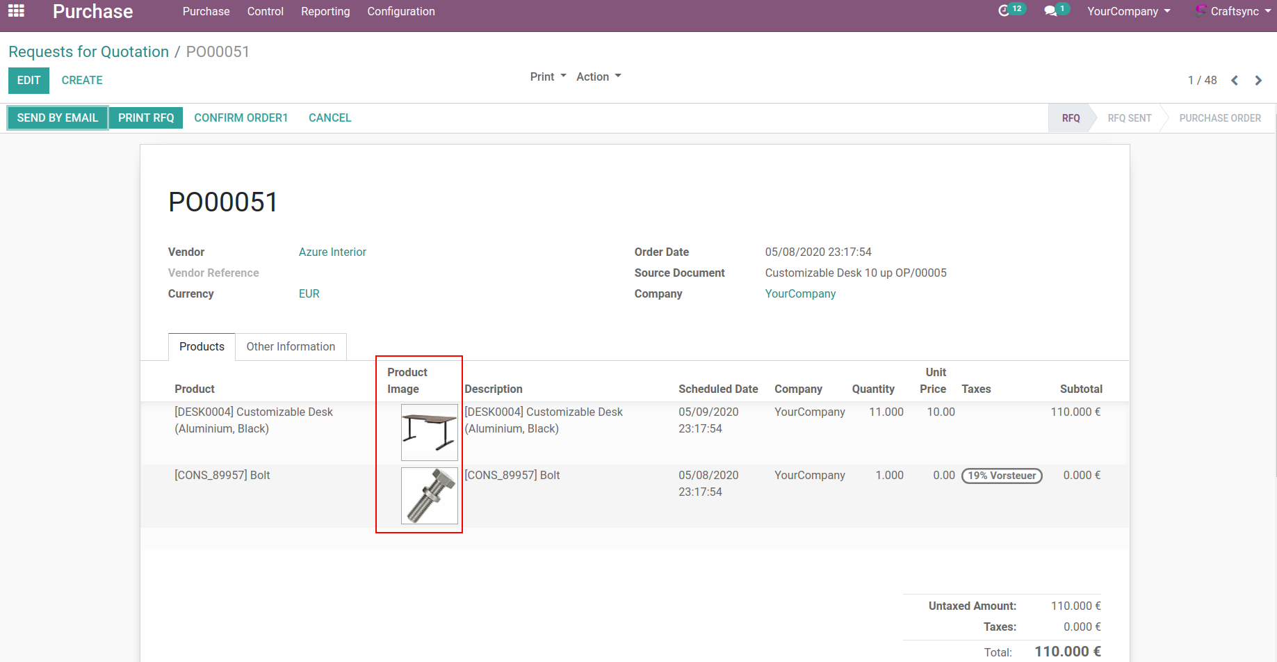
Task: Open the Reporting menu
Action: pos(325,11)
